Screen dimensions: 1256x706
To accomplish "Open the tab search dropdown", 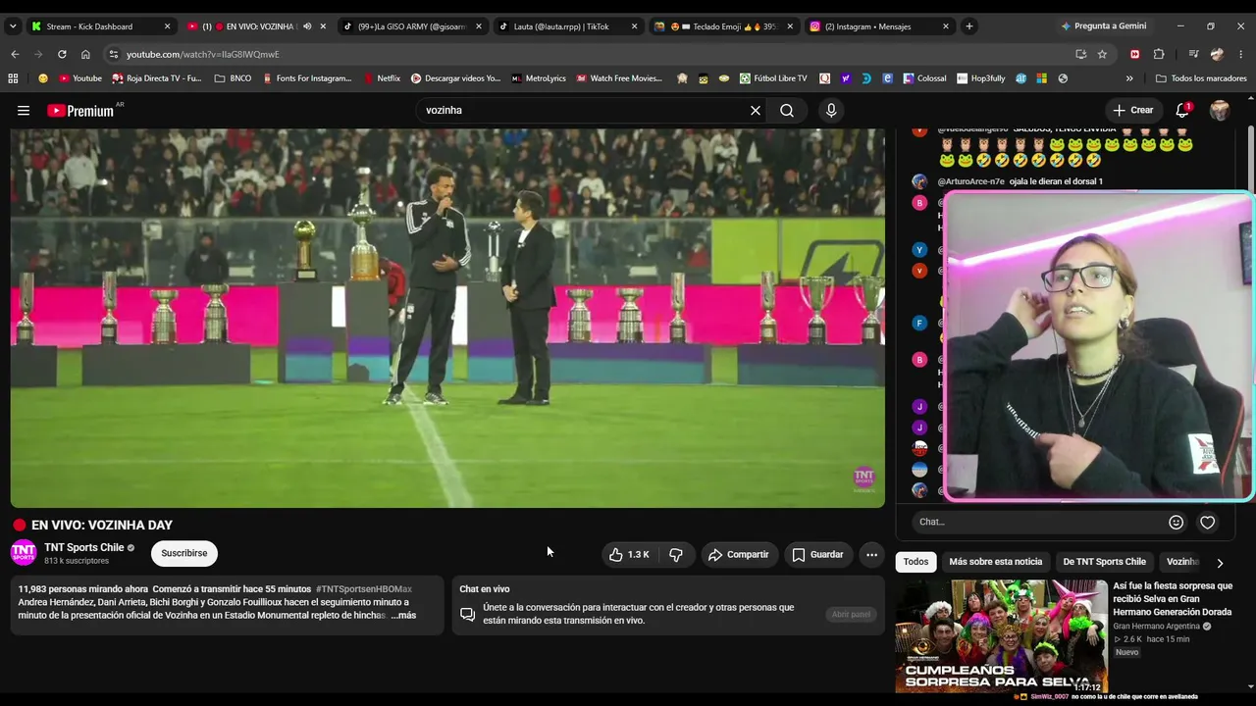I will [13, 26].
